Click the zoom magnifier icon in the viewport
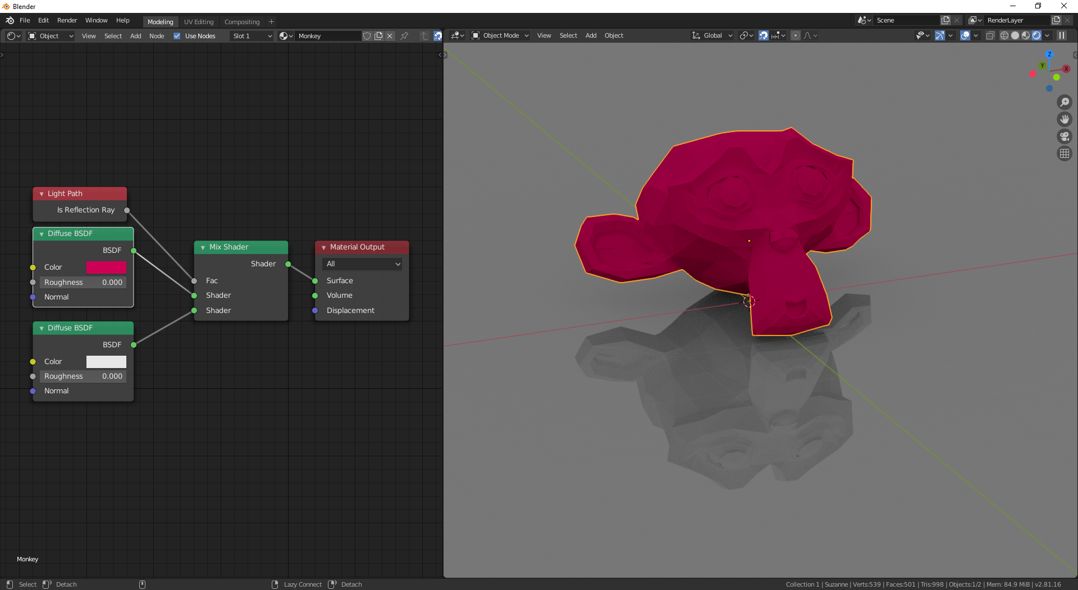The width and height of the screenshot is (1078, 590). click(x=1065, y=102)
